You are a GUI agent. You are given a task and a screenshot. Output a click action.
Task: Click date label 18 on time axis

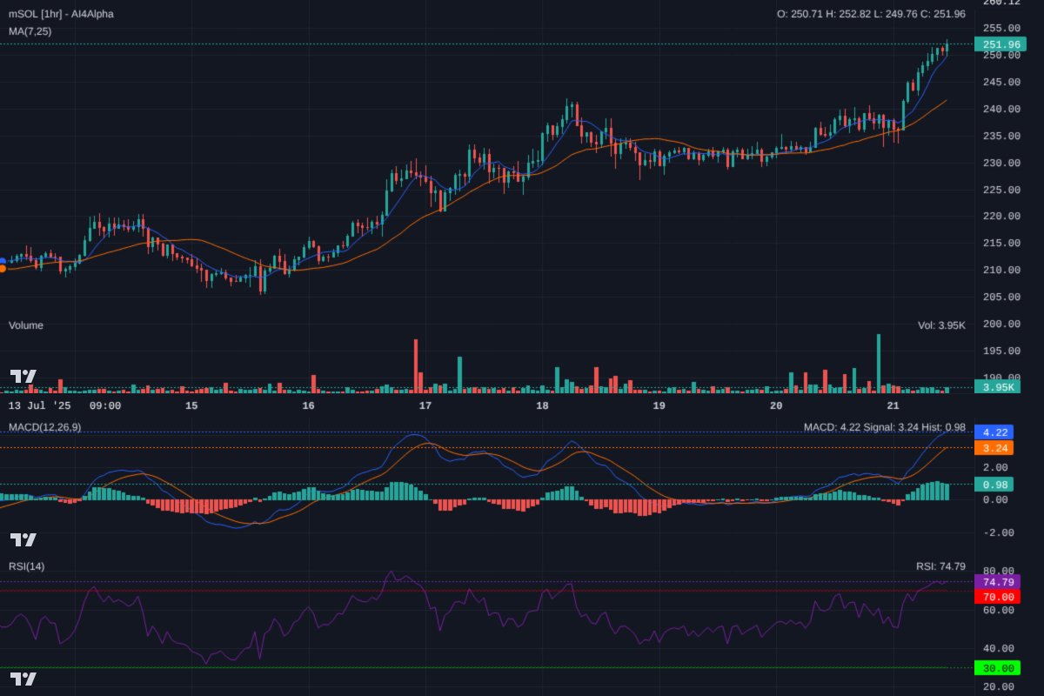click(542, 406)
